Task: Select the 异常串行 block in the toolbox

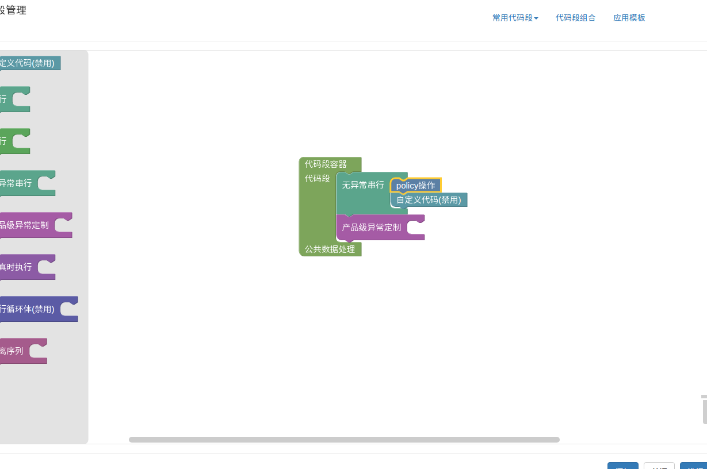Action: pos(17,183)
